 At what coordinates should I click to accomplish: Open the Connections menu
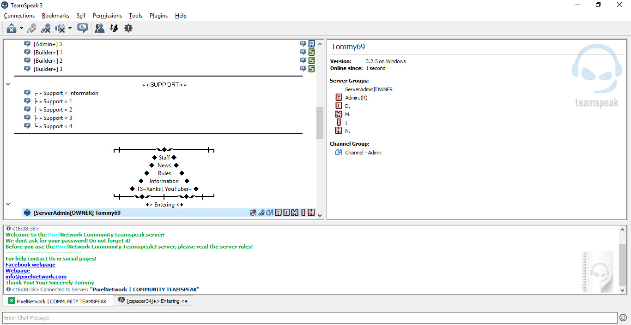[19, 16]
